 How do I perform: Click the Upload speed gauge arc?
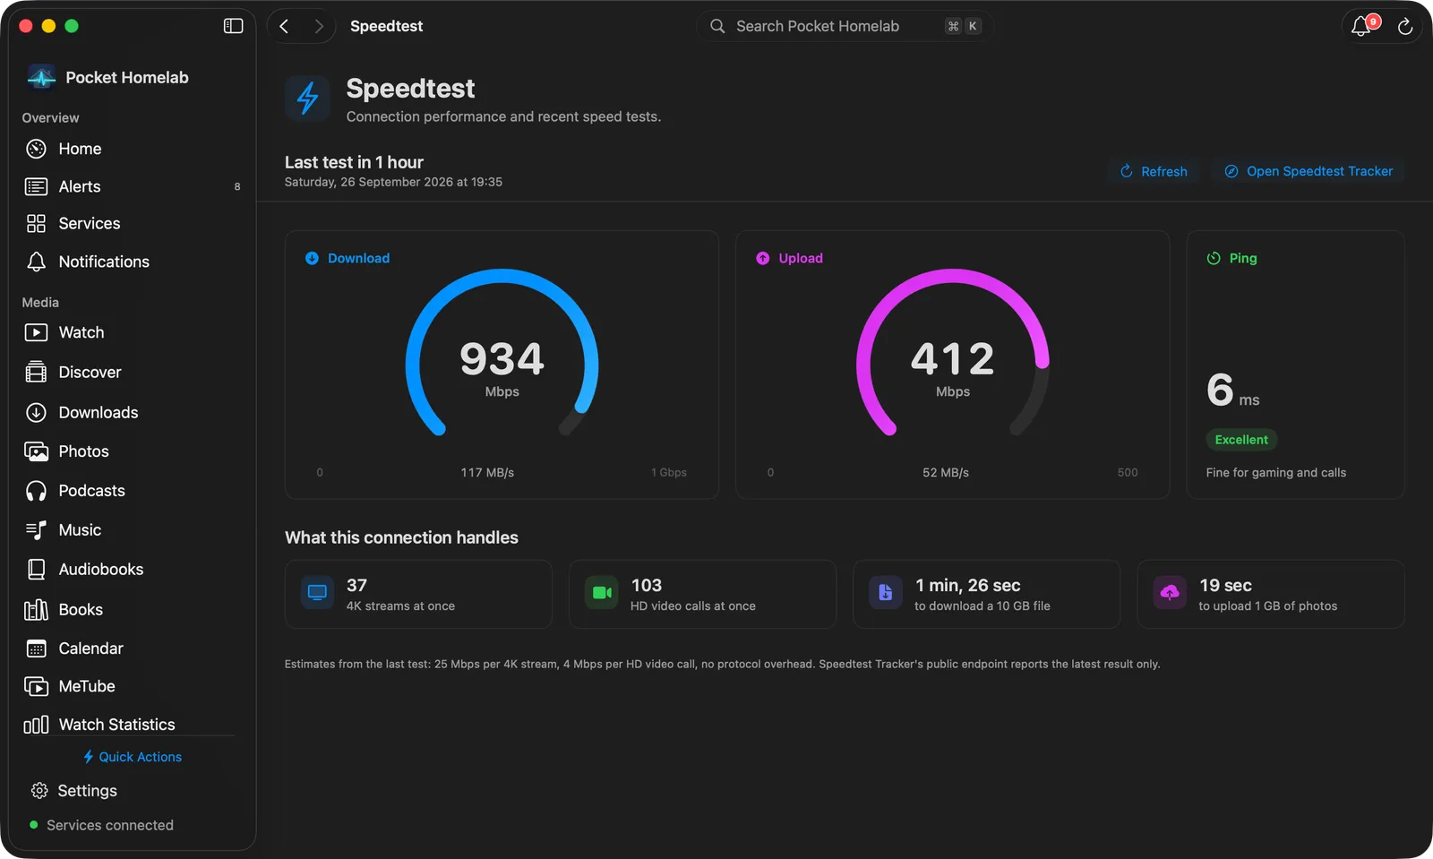[x=953, y=352]
